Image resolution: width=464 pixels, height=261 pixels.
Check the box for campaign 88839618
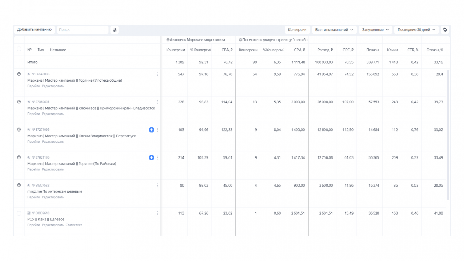(19, 213)
